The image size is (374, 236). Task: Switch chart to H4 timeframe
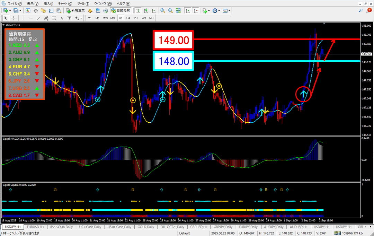tap(128, 18)
